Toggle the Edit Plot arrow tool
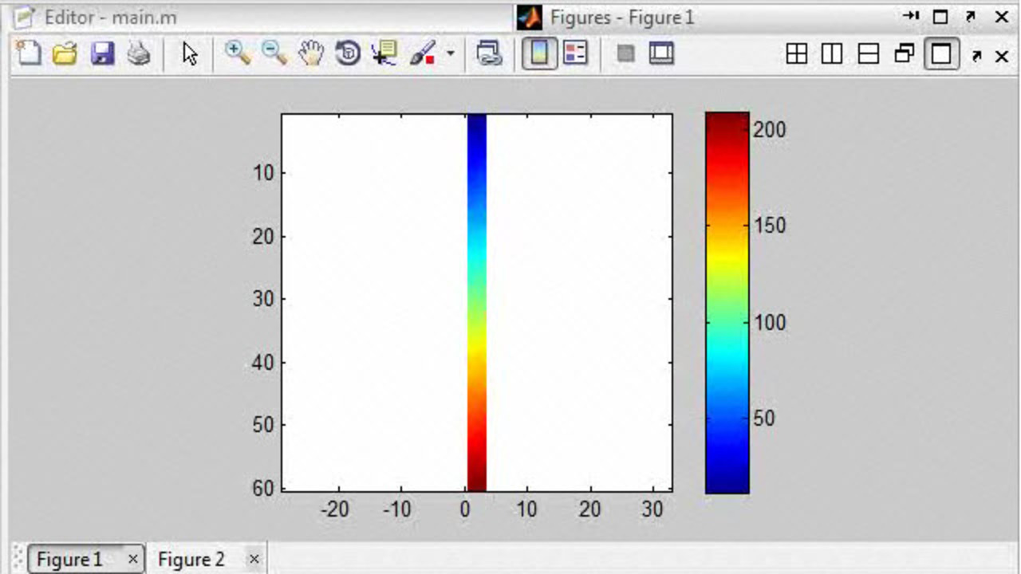1021x574 pixels. coord(190,53)
